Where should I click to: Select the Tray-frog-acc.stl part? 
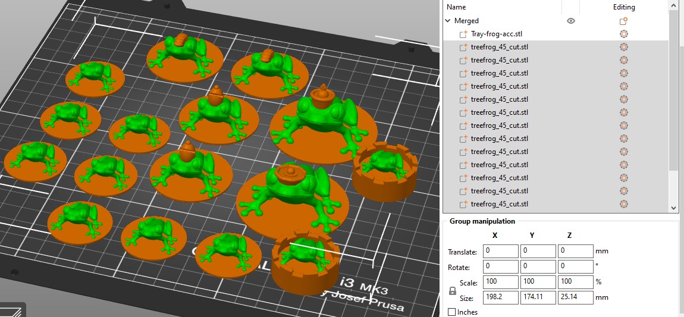pyautogui.click(x=497, y=33)
